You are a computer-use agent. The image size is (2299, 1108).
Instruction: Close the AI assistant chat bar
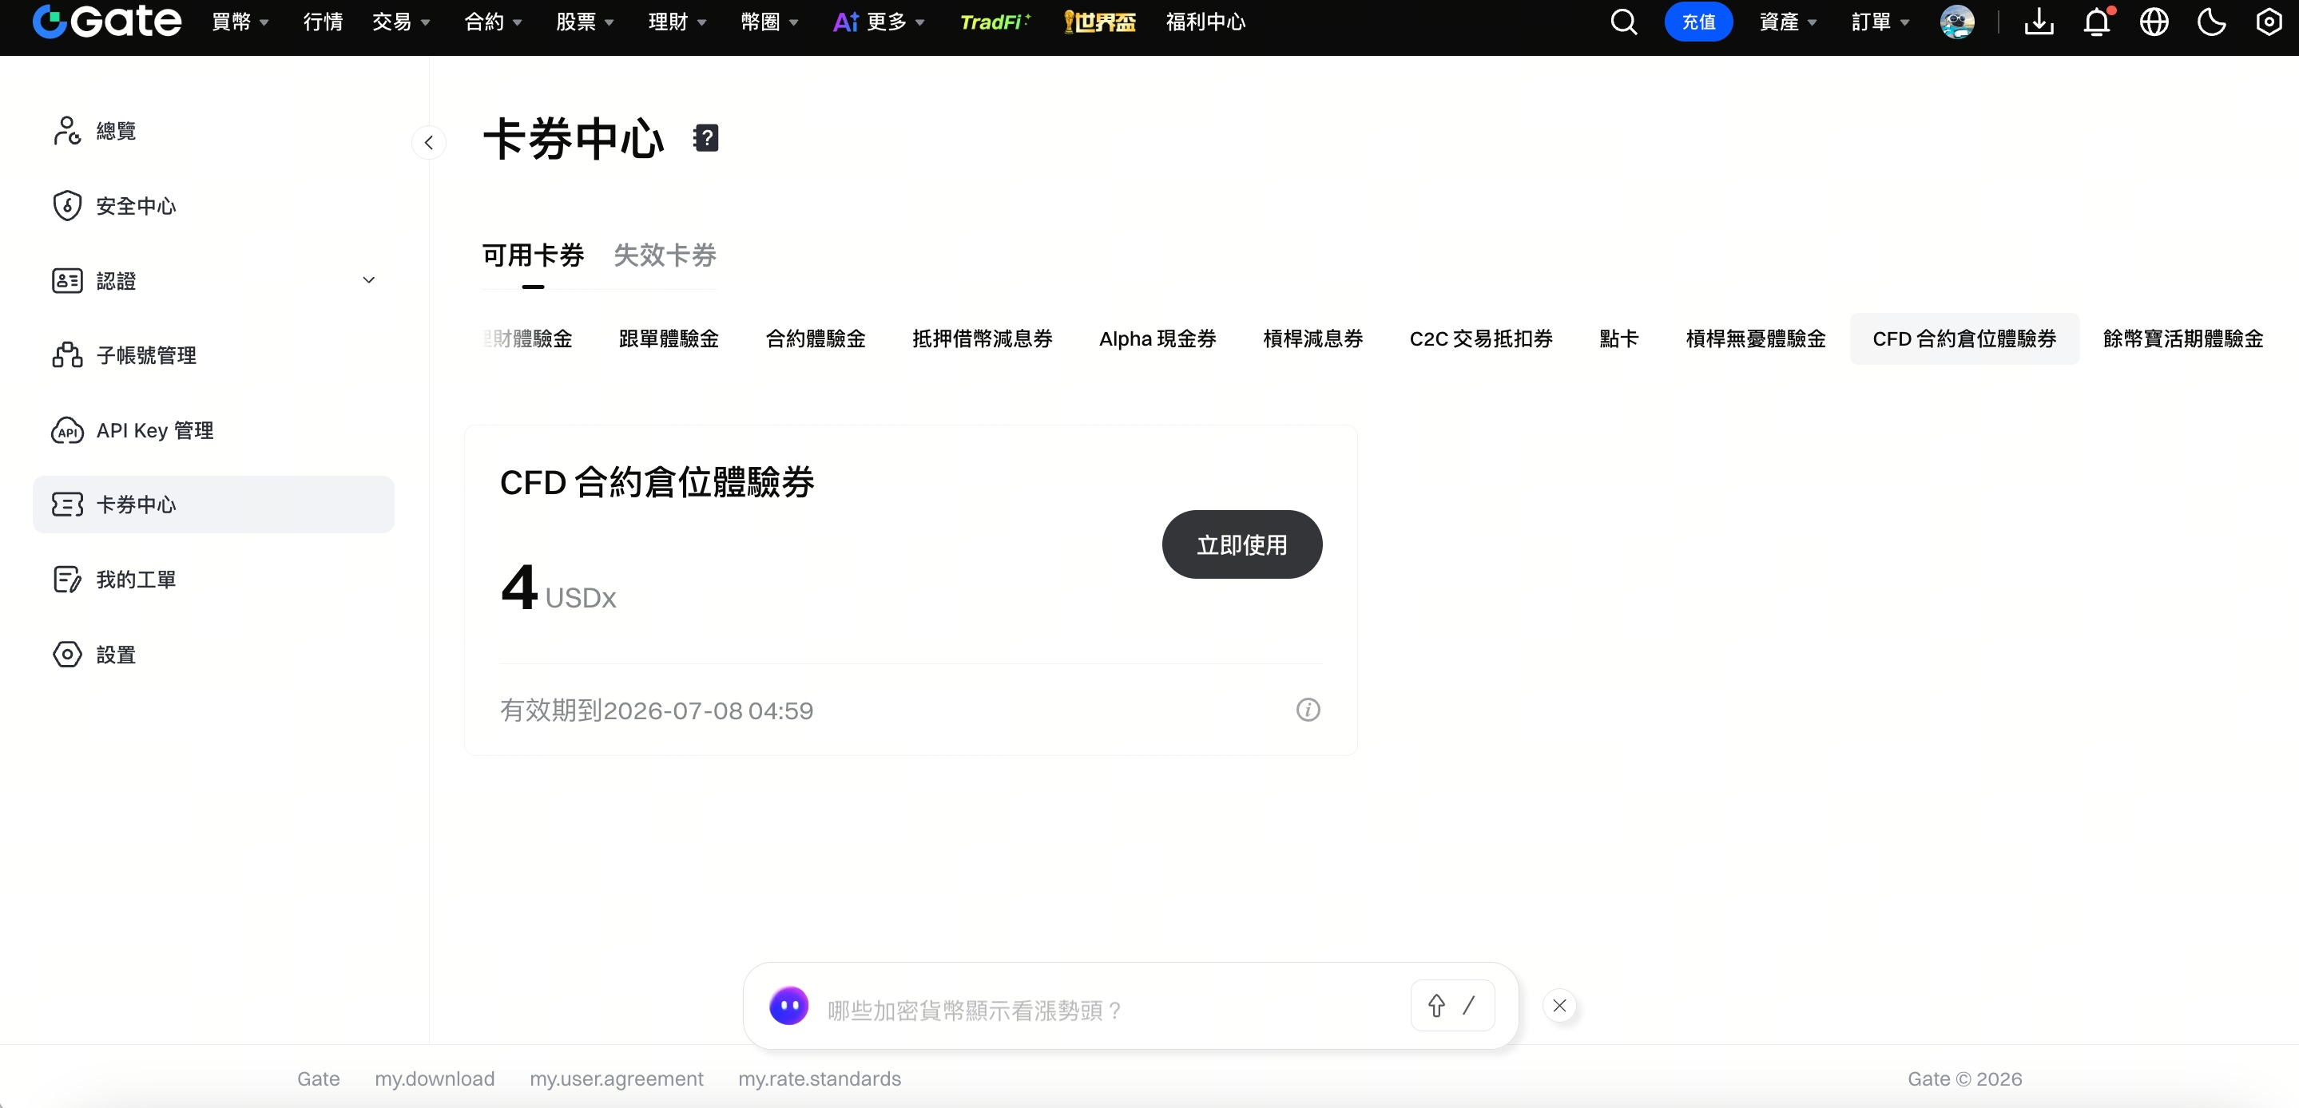[1558, 1005]
